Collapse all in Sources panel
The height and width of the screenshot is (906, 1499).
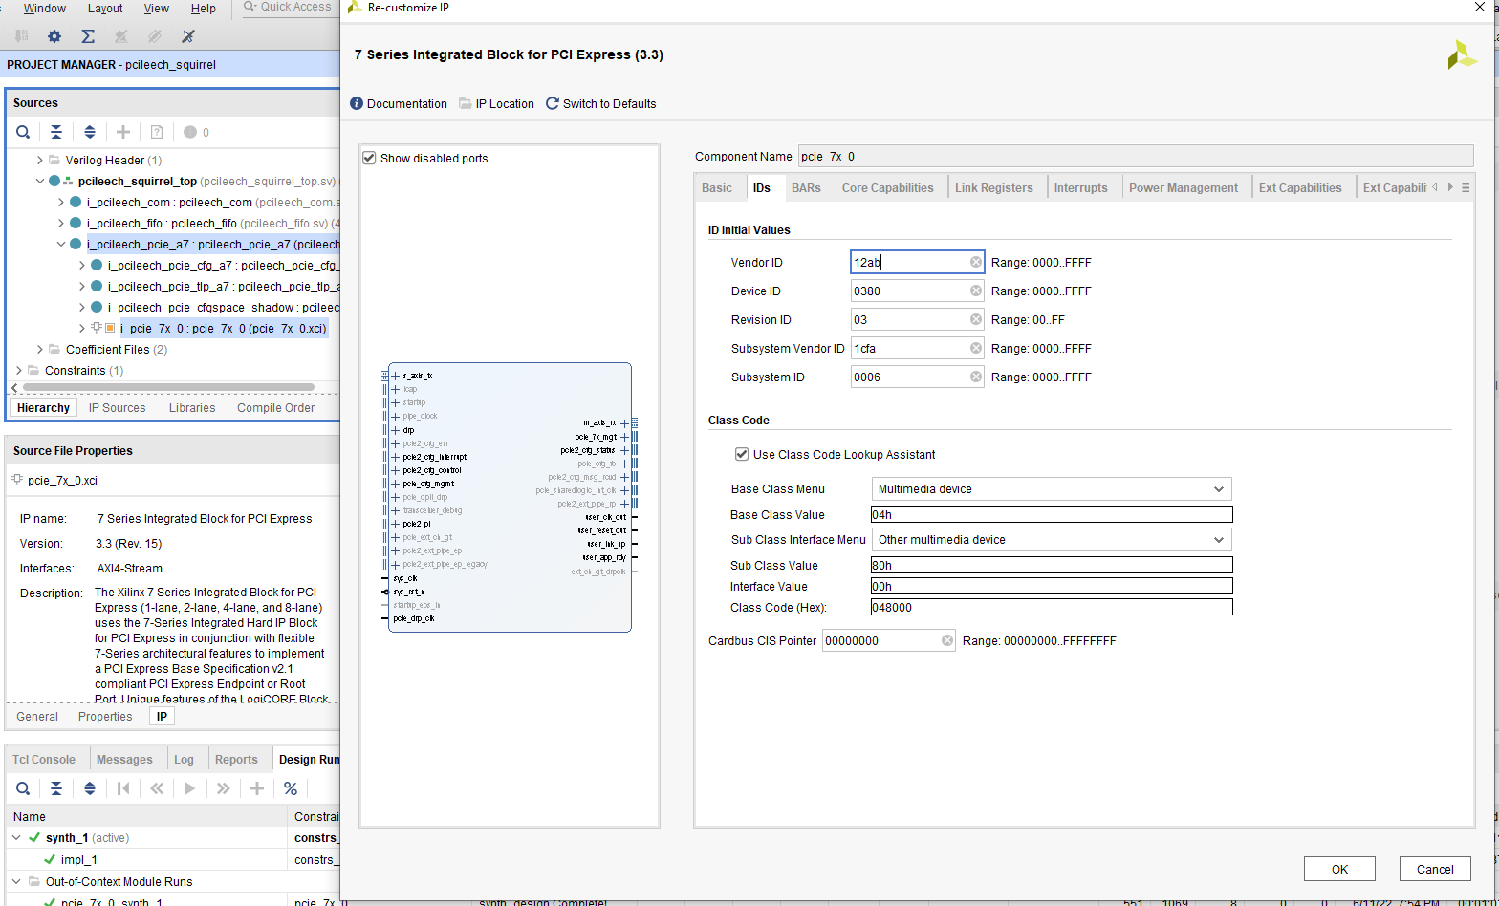point(56,132)
